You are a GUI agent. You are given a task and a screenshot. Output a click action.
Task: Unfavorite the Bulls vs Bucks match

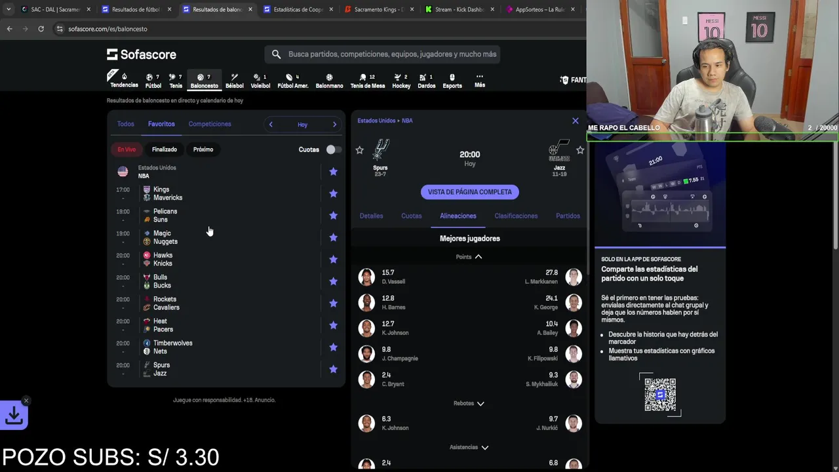[333, 281]
